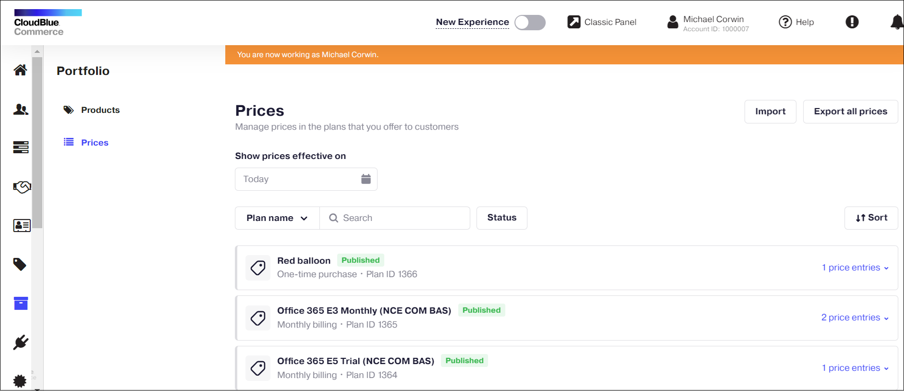The width and height of the screenshot is (904, 391).
Task: Click the tag icon of Red balloon plan
Action: [258, 268]
